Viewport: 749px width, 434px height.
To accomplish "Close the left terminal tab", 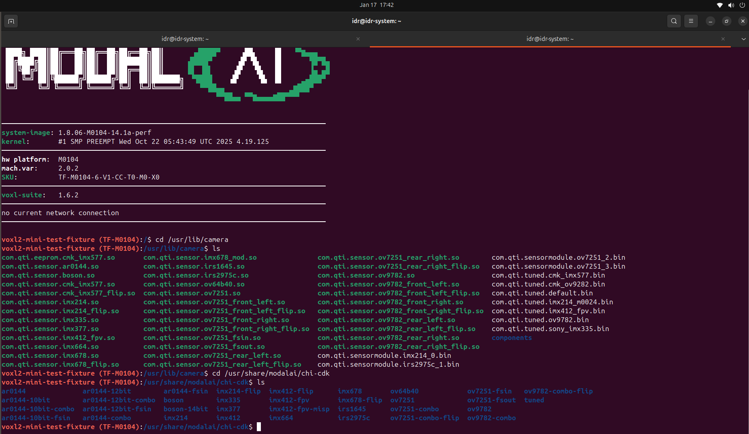I will [358, 39].
